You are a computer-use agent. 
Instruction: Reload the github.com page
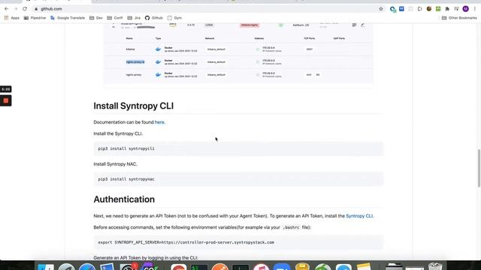point(25,9)
